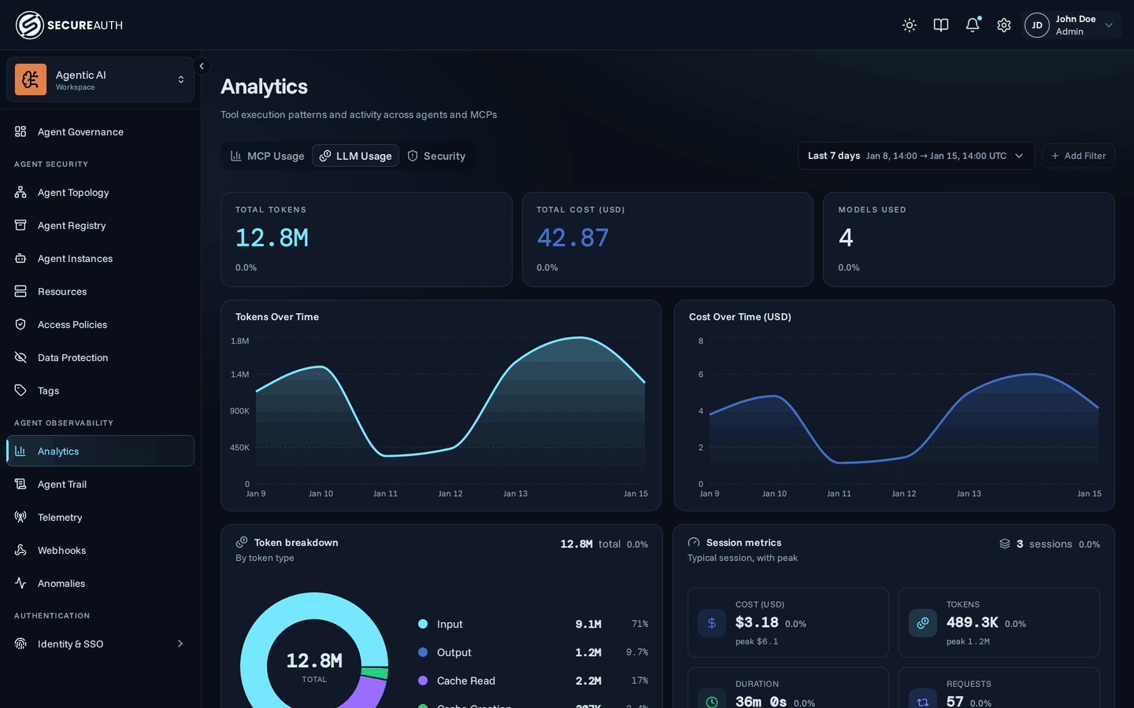The width and height of the screenshot is (1134, 708).
Task: Toggle the light theme sun icon
Action: point(910,25)
